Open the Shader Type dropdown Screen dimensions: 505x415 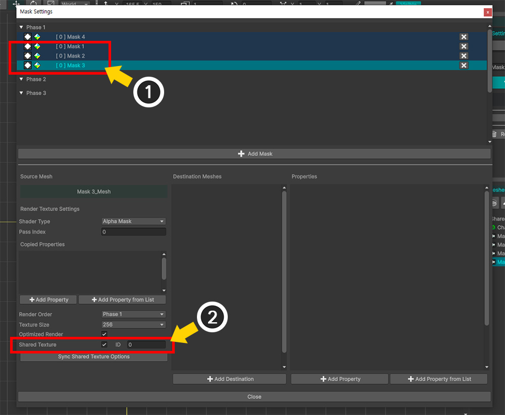(134, 221)
